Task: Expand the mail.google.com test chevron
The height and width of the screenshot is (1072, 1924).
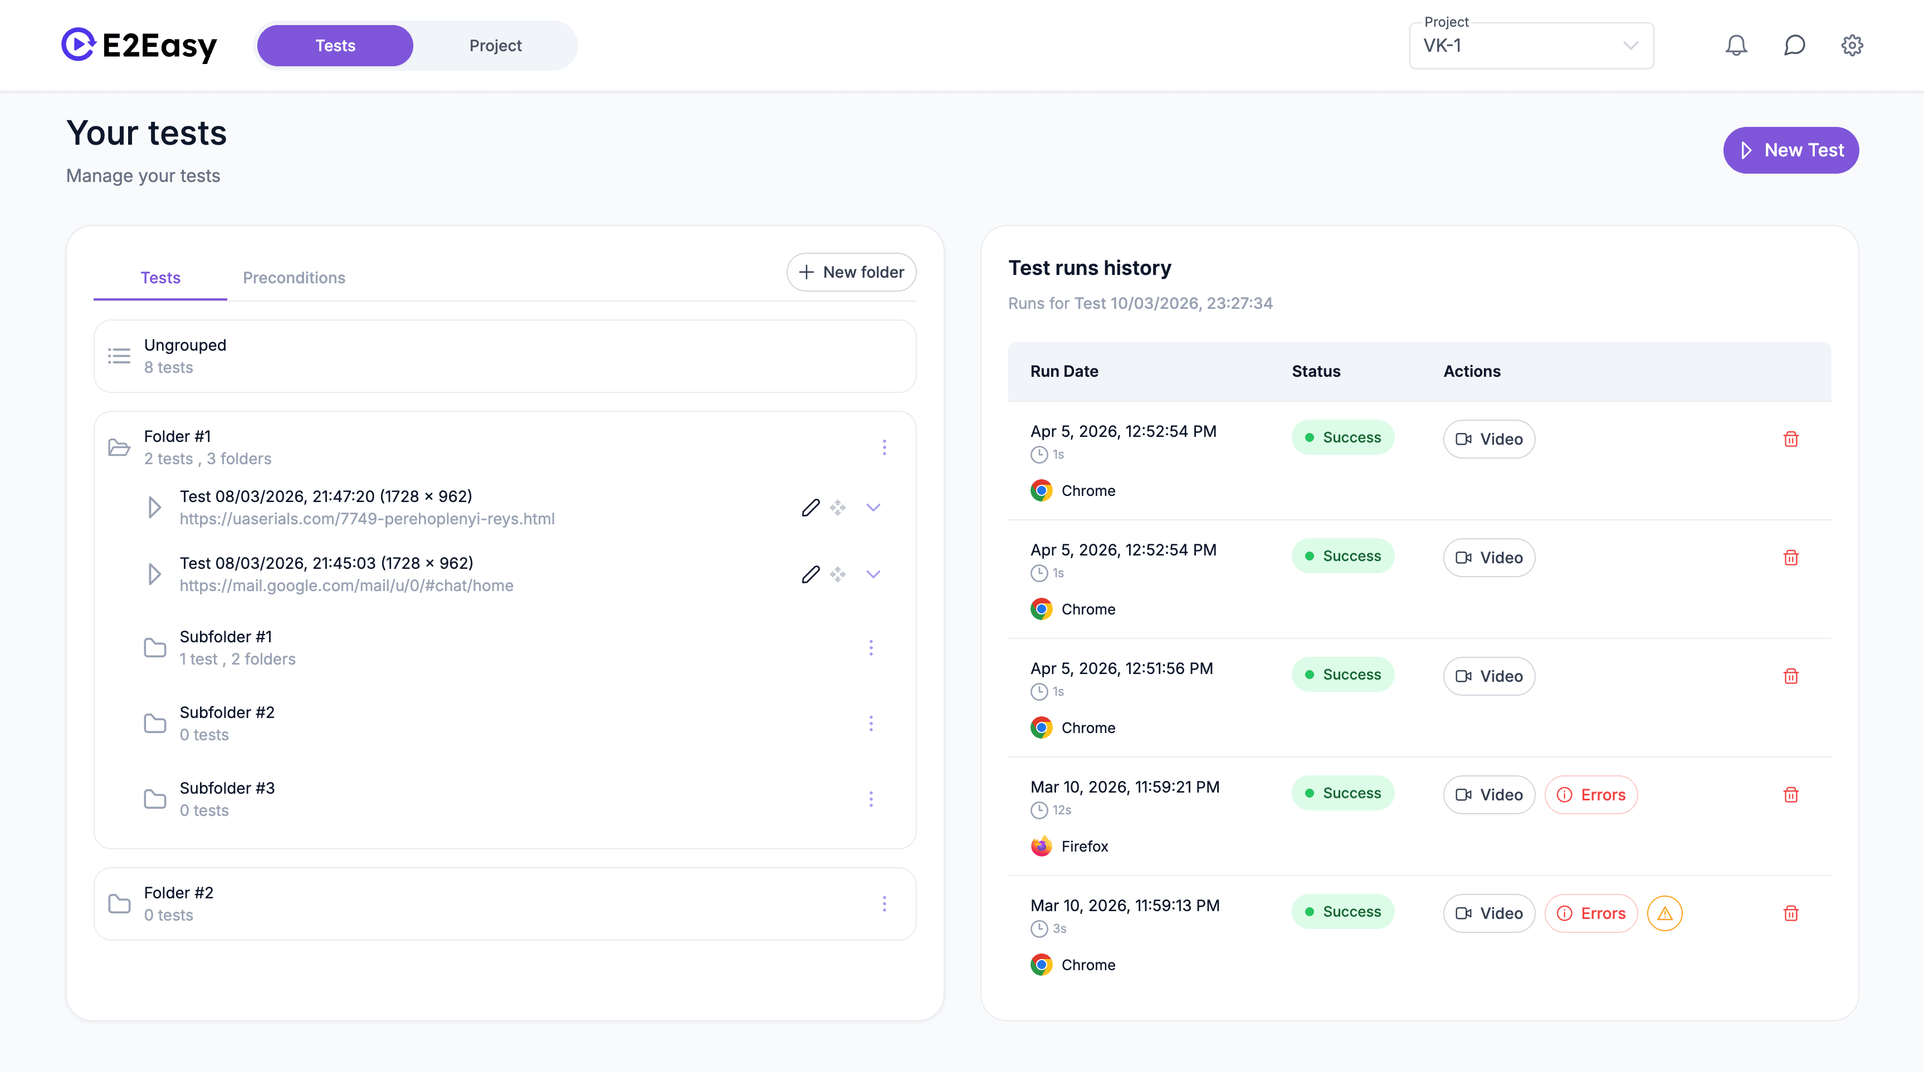Action: click(x=873, y=574)
